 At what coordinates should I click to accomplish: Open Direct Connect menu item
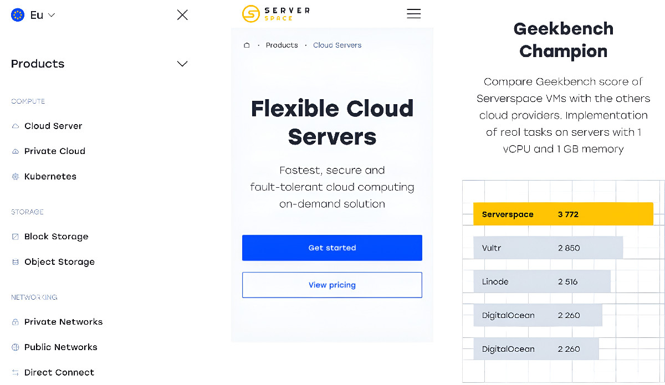click(59, 372)
